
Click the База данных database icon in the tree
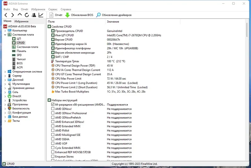[x=10, y=117]
